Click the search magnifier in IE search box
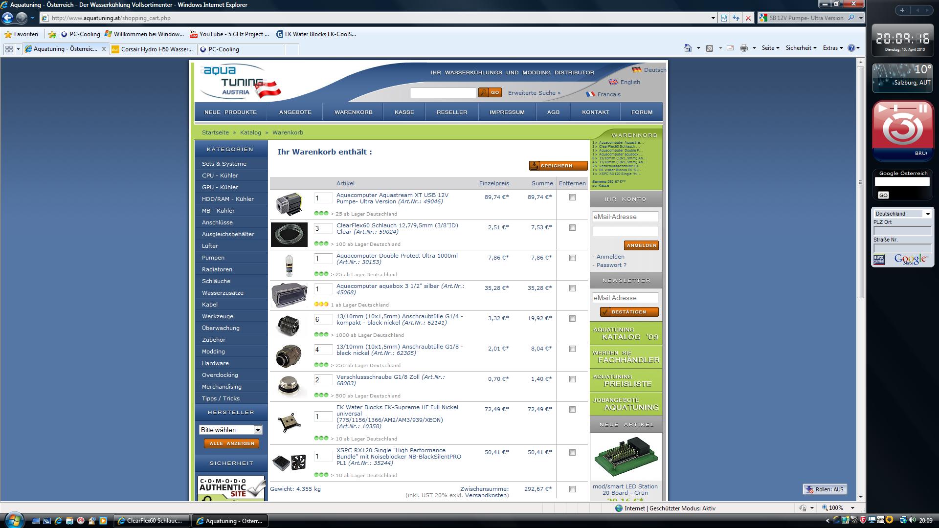 tap(851, 18)
